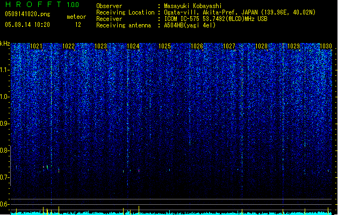Select the ICOM IC-575 receiver text
This screenshot has height=215, width=338.
pyautogui.click(x=215, y=19)
